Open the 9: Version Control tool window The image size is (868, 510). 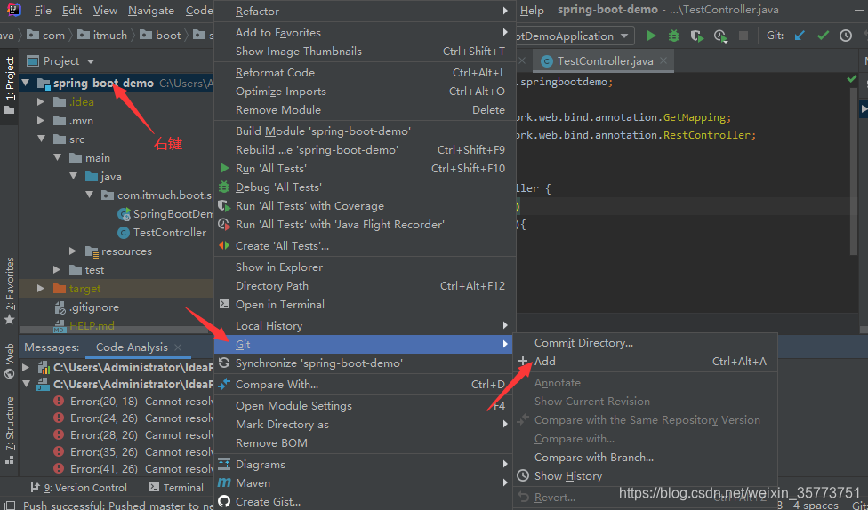(x=79, y=488)
